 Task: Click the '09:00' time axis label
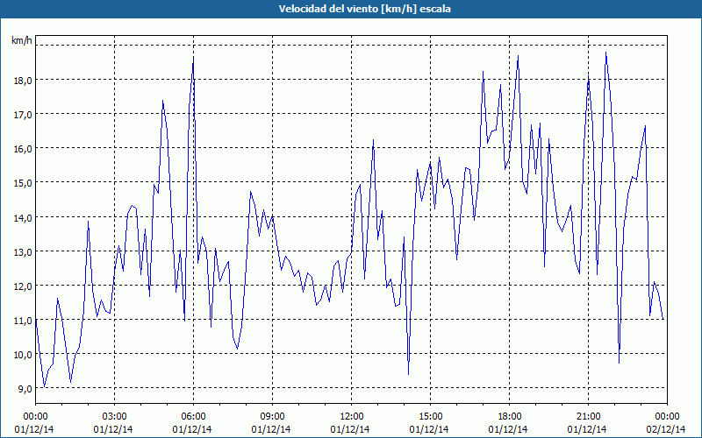pyautogui.click(x=272, y=417)
